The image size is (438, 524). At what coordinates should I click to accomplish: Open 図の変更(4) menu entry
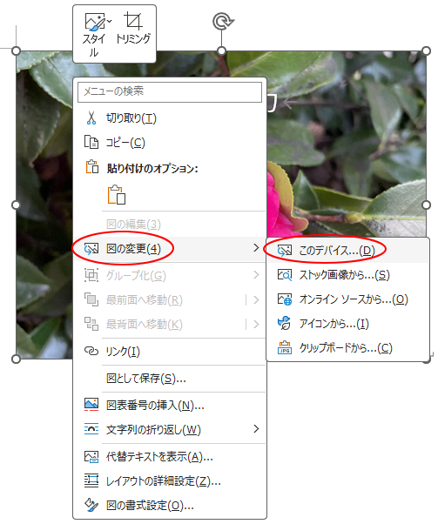tap(170, 249)
